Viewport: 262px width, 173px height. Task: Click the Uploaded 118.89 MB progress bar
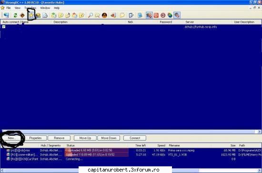[x=97, y=154]
